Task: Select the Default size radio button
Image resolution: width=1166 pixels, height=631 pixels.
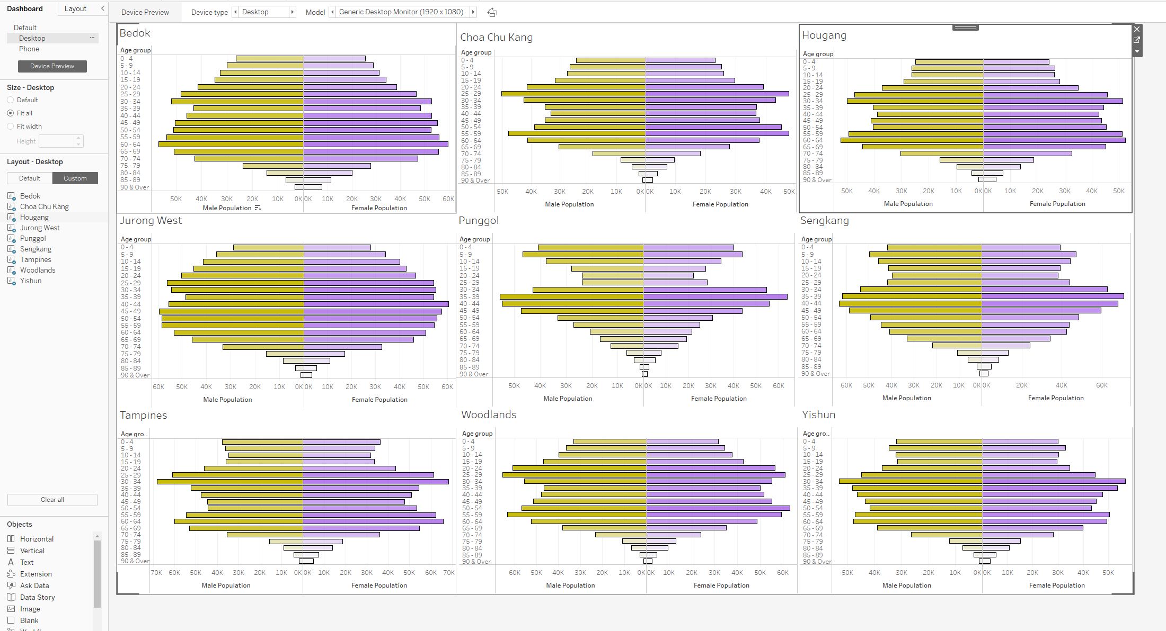Action: click(11, 100)
